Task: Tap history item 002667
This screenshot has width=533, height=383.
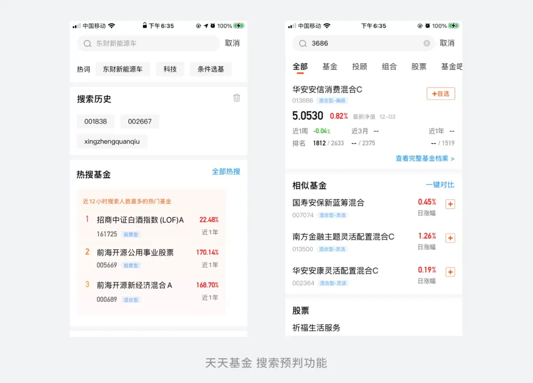Action: coord(140,122)
